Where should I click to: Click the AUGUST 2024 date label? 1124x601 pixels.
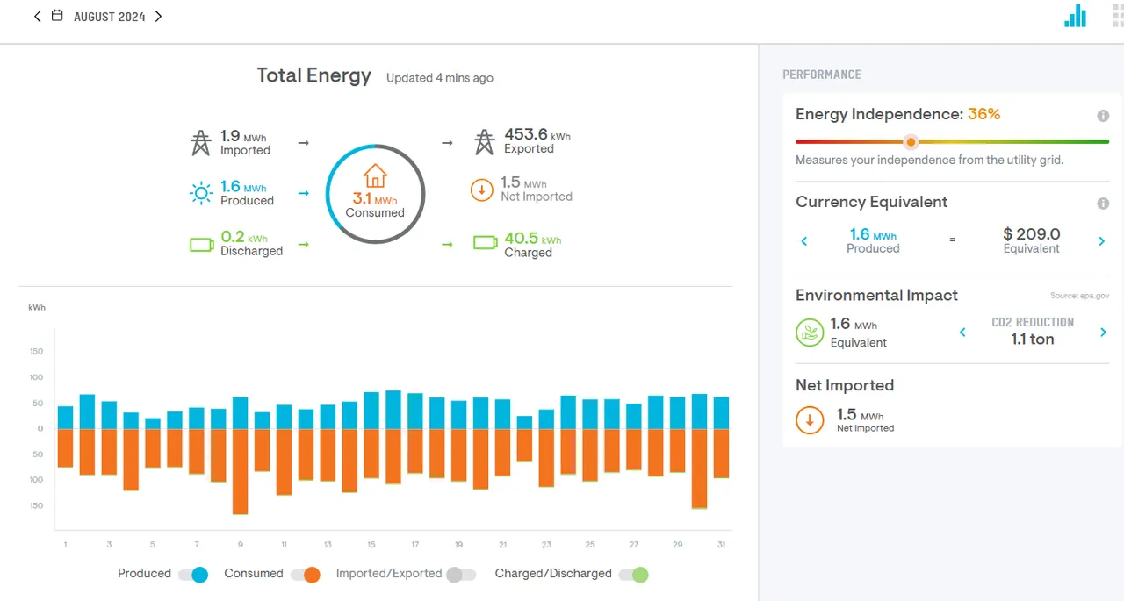[110, 17]
